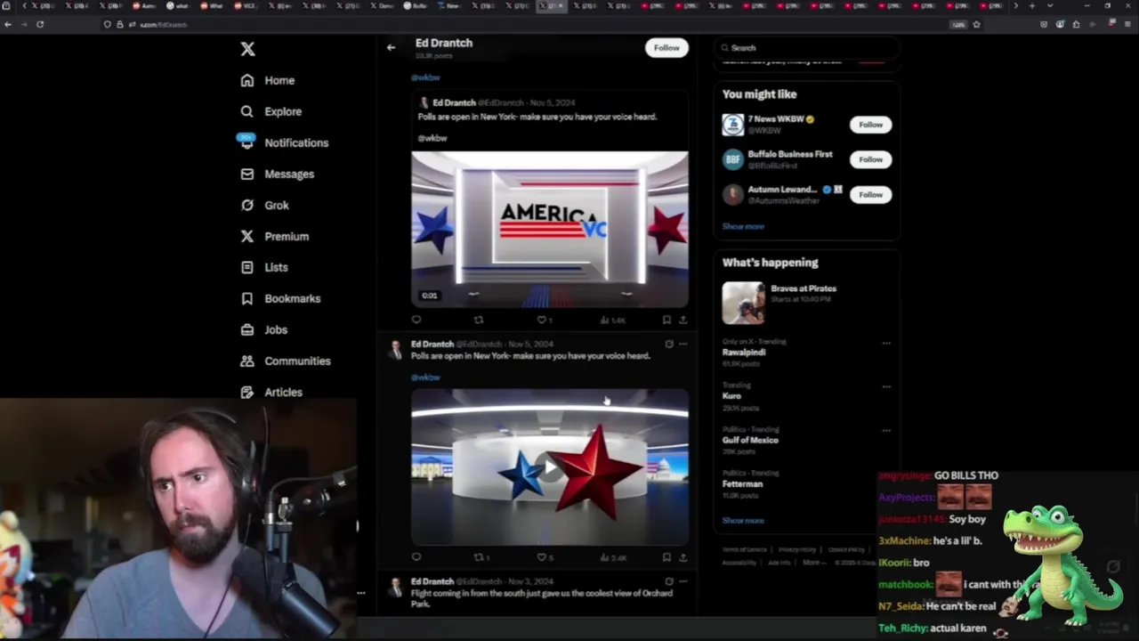This screenshot has width=1139, height=641.
Task: Open Grok explain icon on Orchard Park post
Action: [x=669, y=581]
